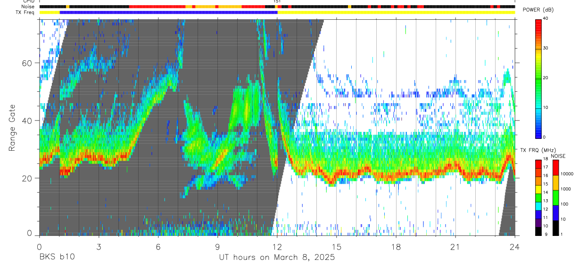Viewport: 579px width, 267px height.
Task: Click the 12 hour tick on UT axis
Action: [x=277, y=246]
